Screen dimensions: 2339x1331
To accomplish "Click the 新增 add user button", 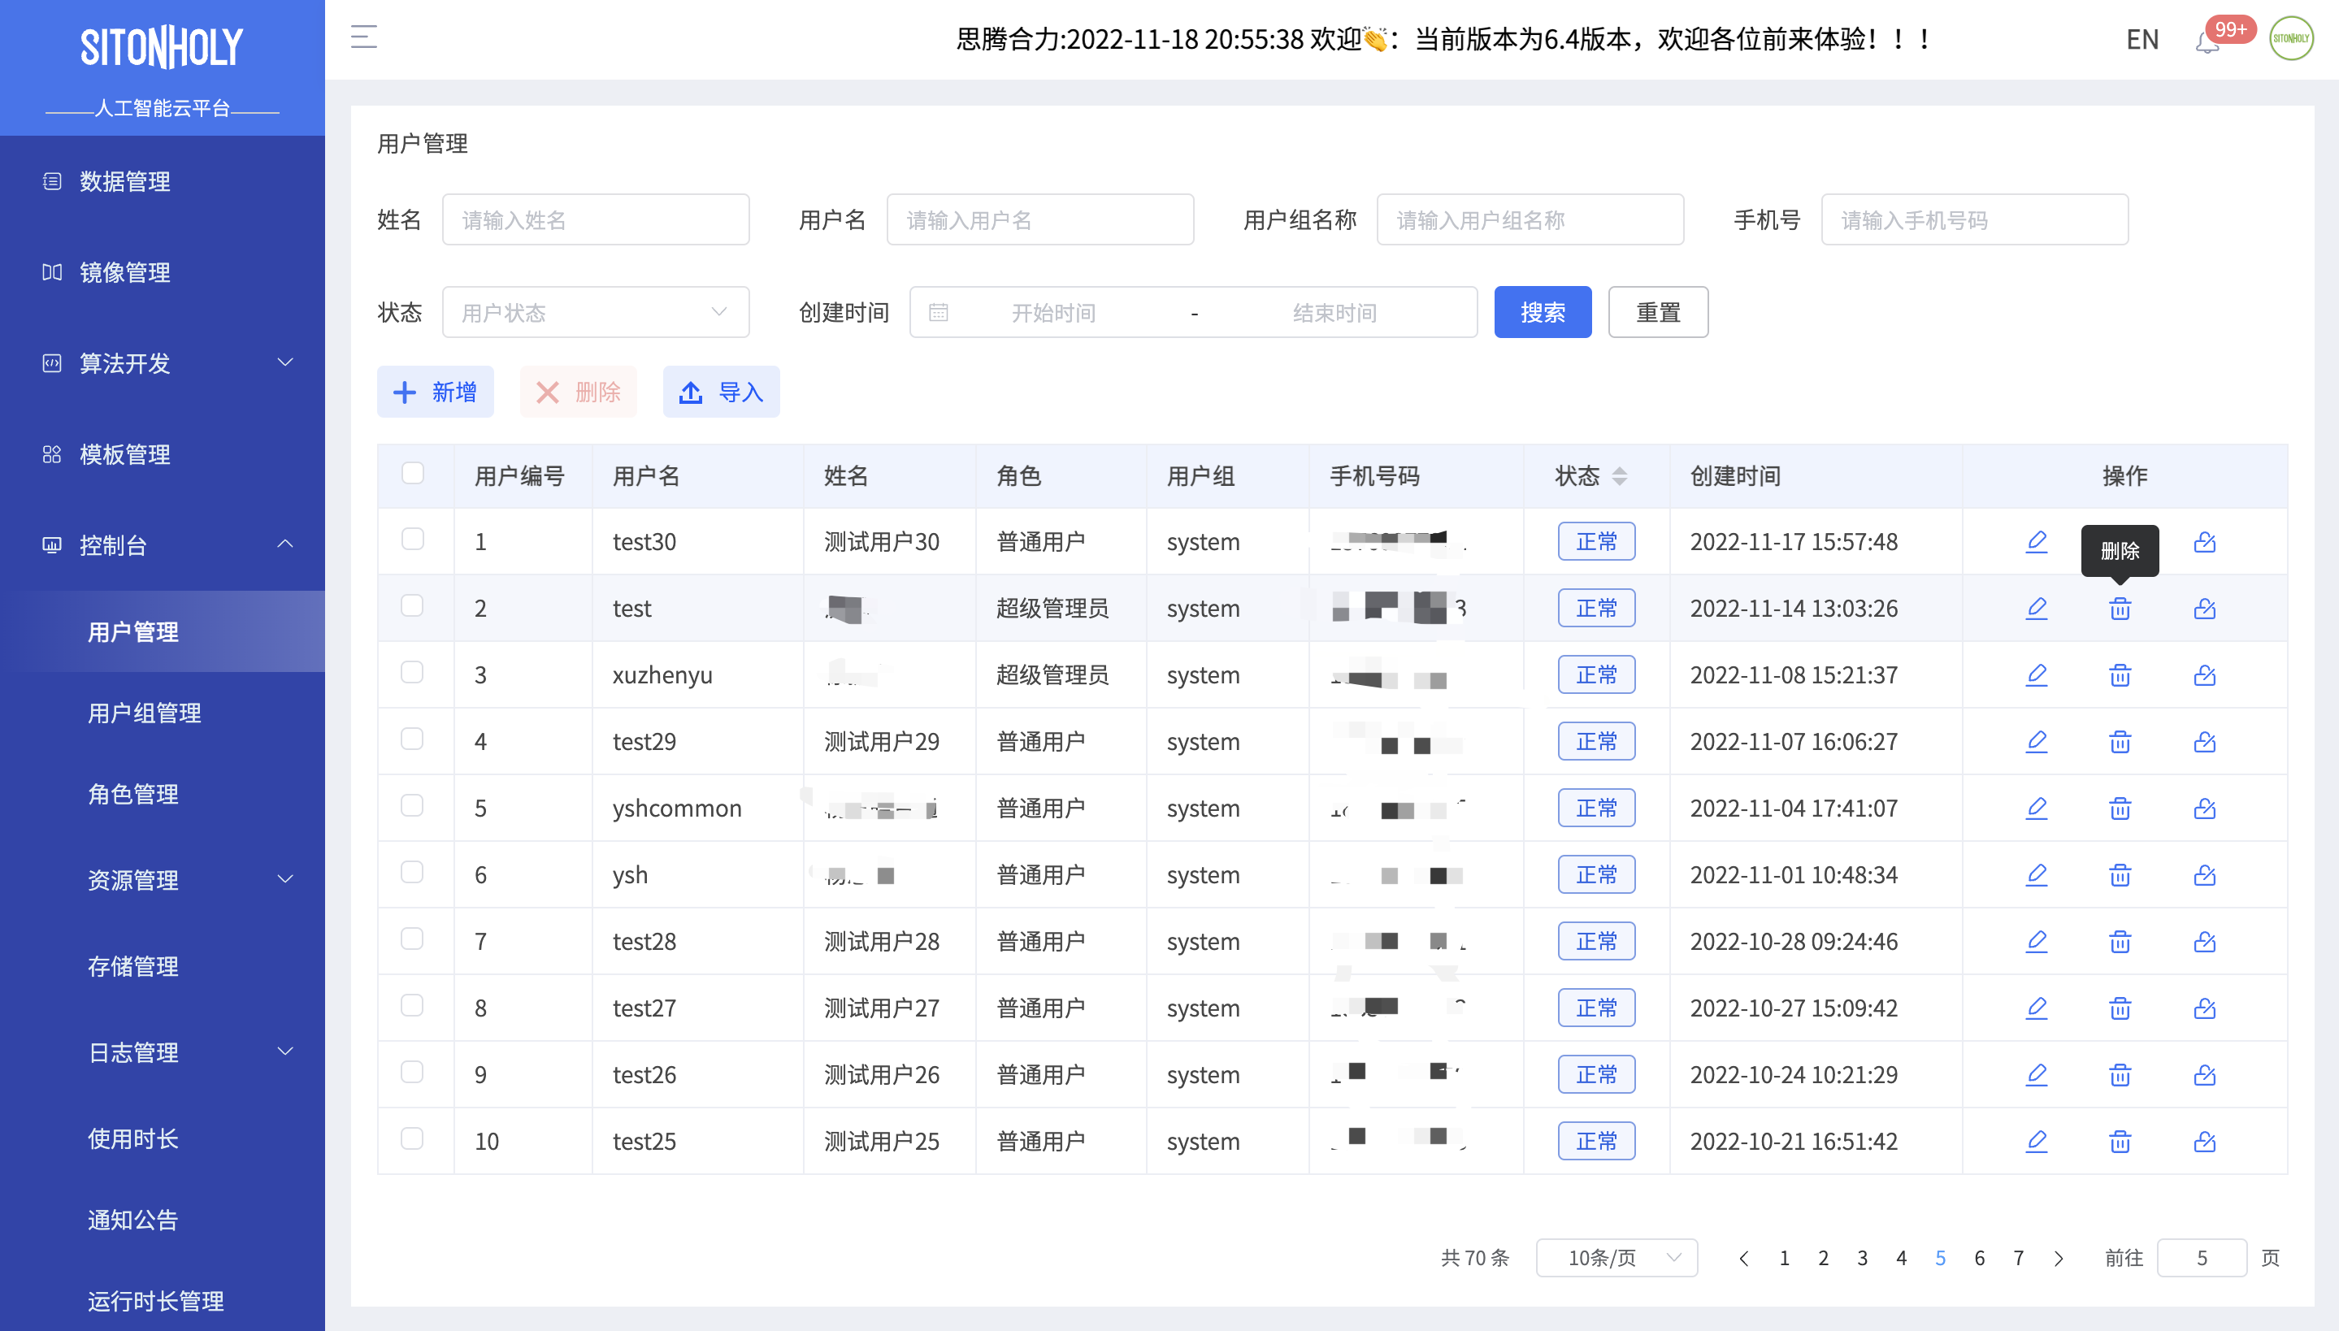I will point(435,392).
